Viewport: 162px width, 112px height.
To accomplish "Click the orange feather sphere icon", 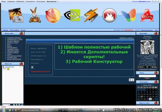I will [x=53, y=16].
